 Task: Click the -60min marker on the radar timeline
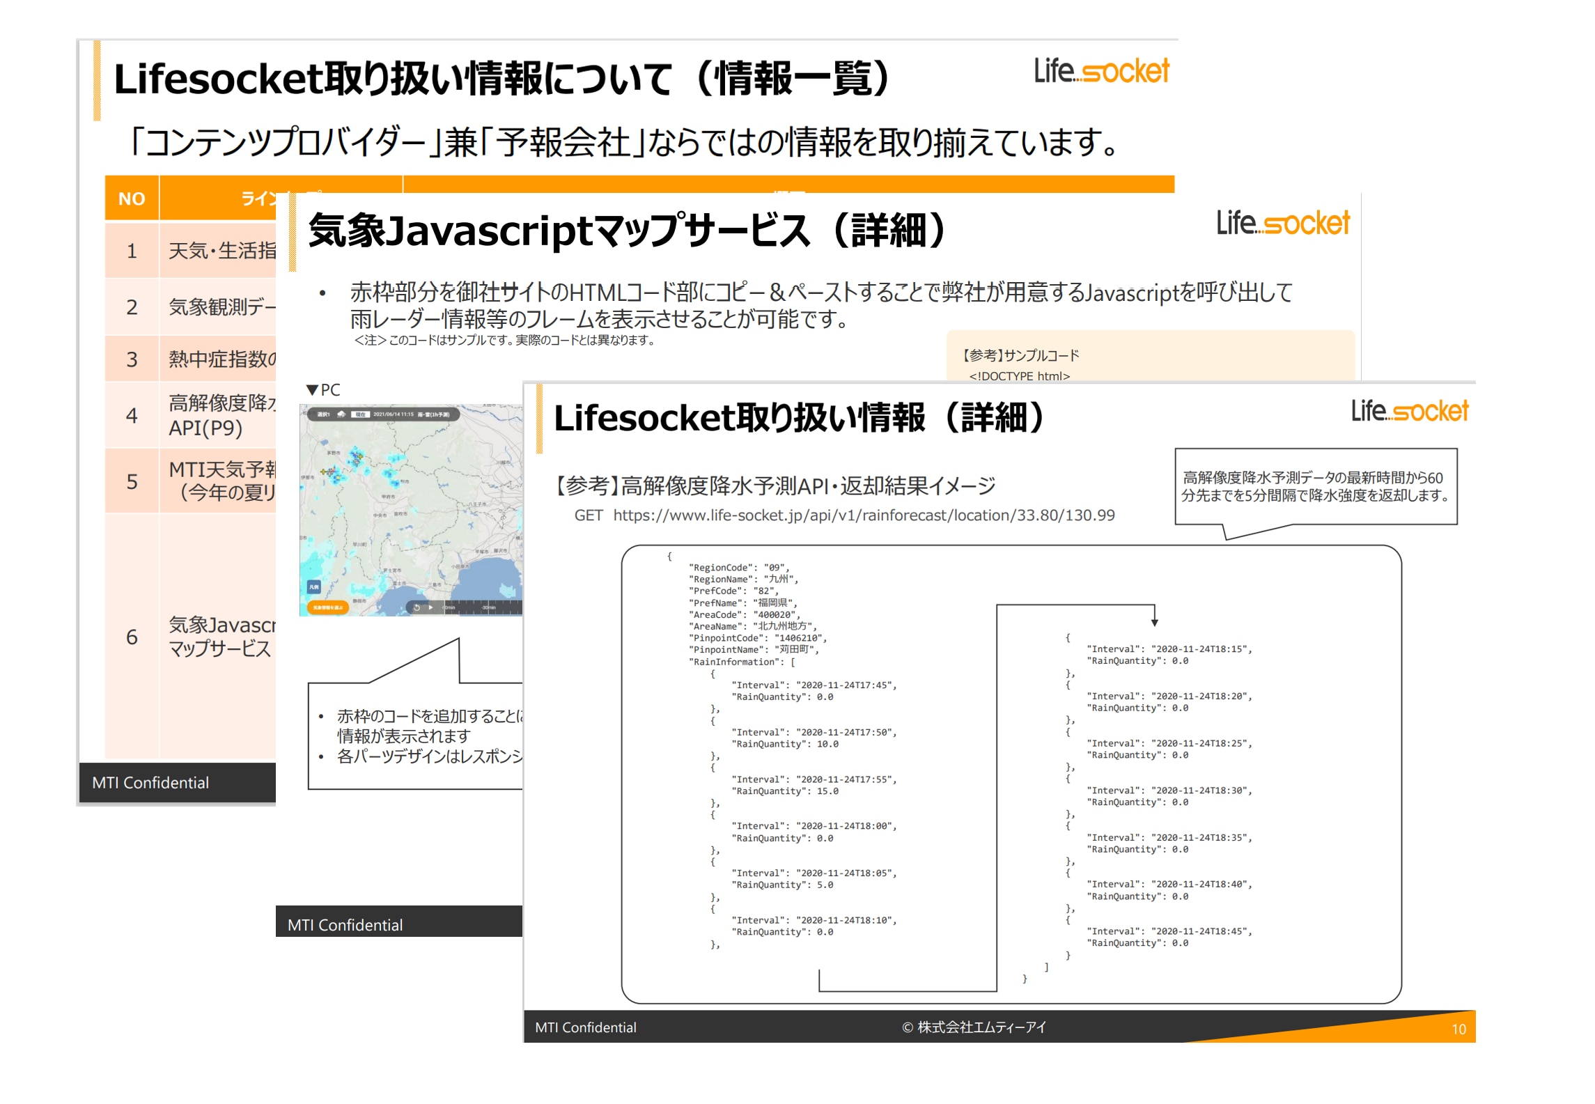448,607
